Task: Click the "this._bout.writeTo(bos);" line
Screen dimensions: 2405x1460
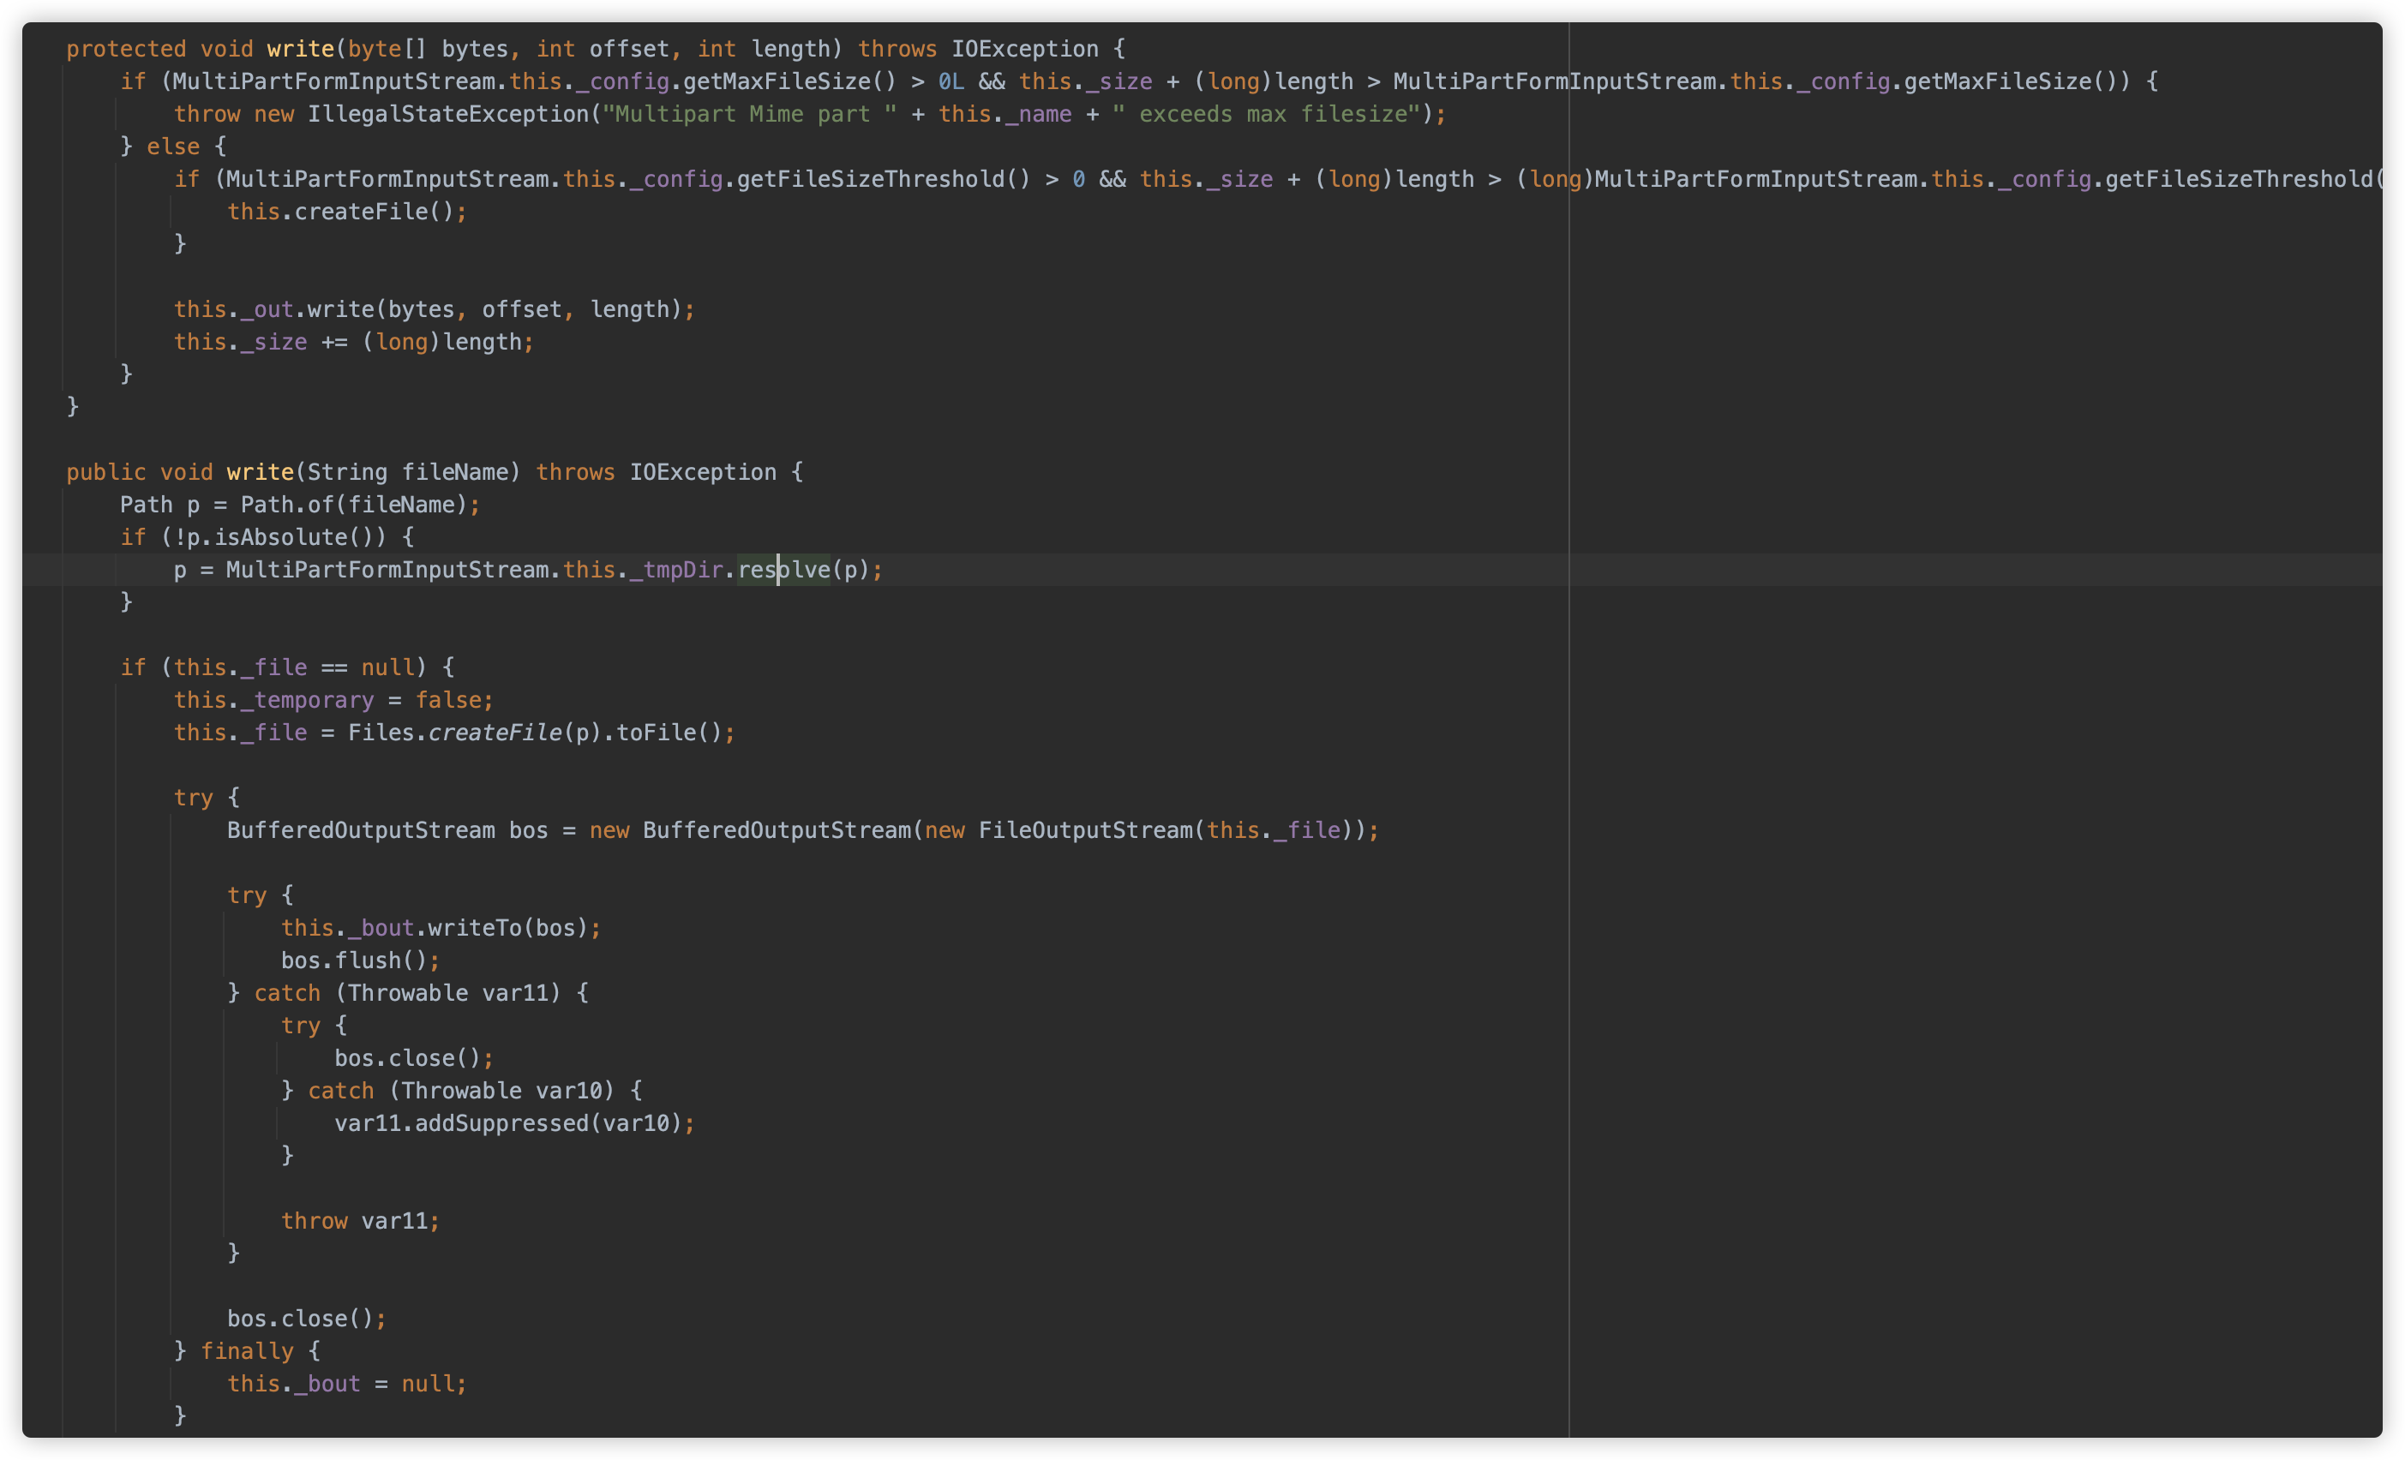Action: 441,928
